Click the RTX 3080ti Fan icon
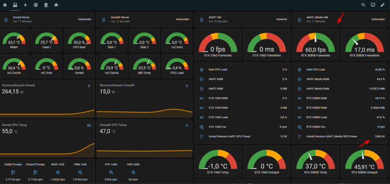390x184 pixels. coord(300,127)
